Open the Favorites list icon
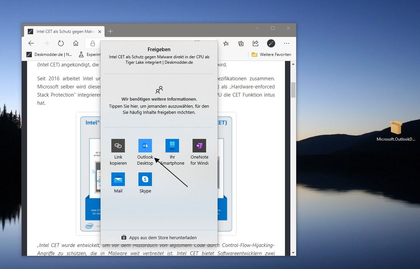 click(226, 43)
